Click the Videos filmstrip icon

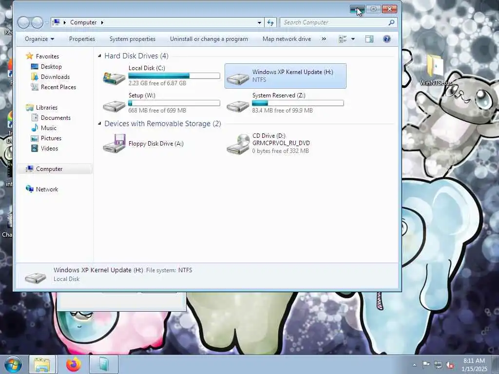(x=35, y=148)
